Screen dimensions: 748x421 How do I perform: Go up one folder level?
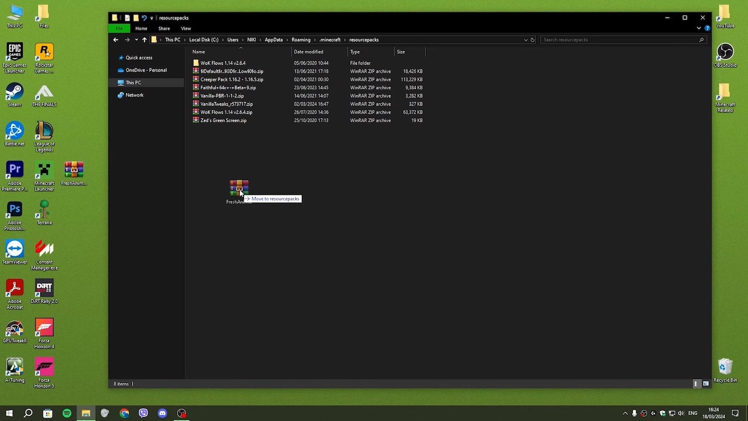pos(144,40)
